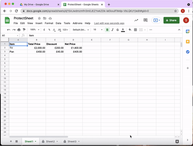Open zoom level 100% dropdown
Viewport: 193px width, 146px height.
click(35, 30)
